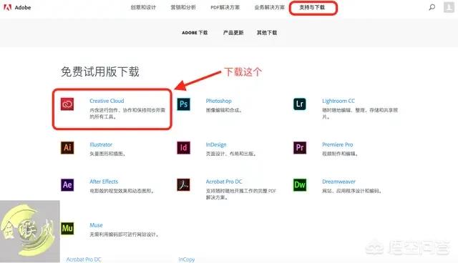Click the Illustrator description 矢量图形和插图
Image resolution: width=458 pixels, height=263 pixels.
pos(107,154)
